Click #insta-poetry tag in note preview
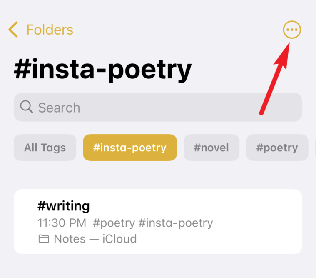 point(175,223)
